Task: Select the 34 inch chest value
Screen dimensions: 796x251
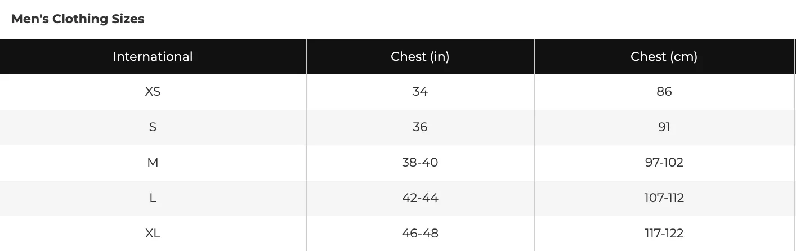Action: tap(420, 92)
